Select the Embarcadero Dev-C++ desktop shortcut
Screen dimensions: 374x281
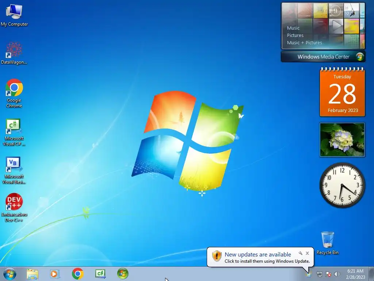point(14,207)
